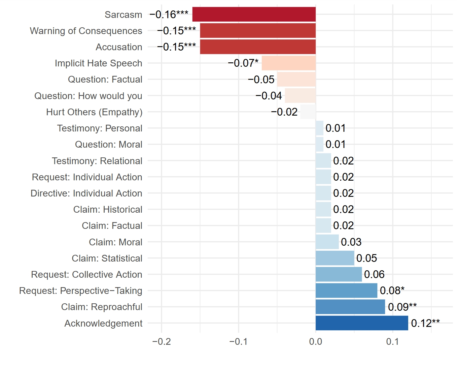Select the Accusation bar

click(258, 47)
